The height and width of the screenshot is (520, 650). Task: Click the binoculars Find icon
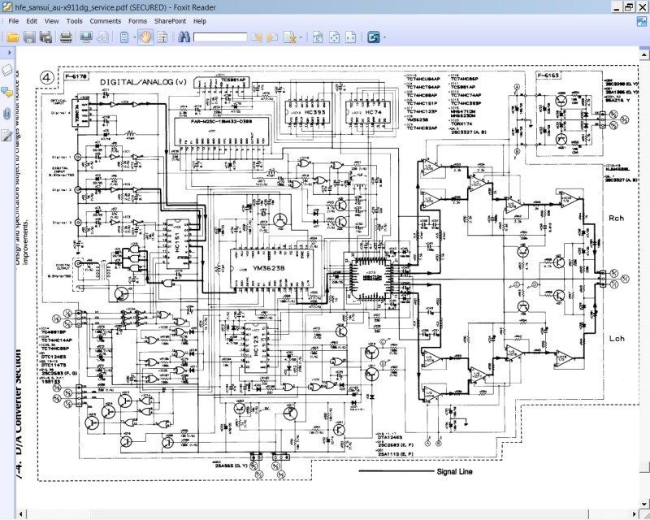tap(184, 37)
